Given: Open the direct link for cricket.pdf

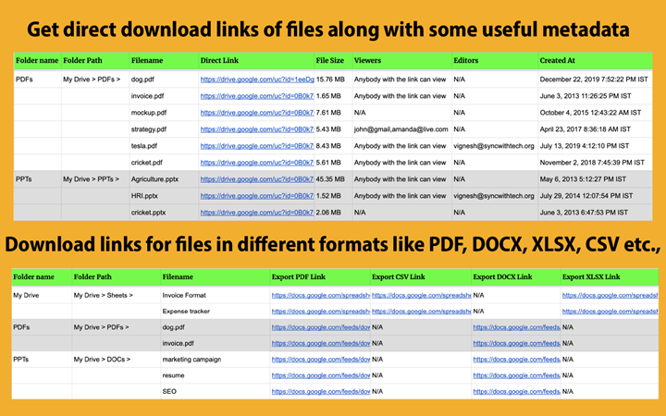Looking at the screenshot, I should point(257,162).
